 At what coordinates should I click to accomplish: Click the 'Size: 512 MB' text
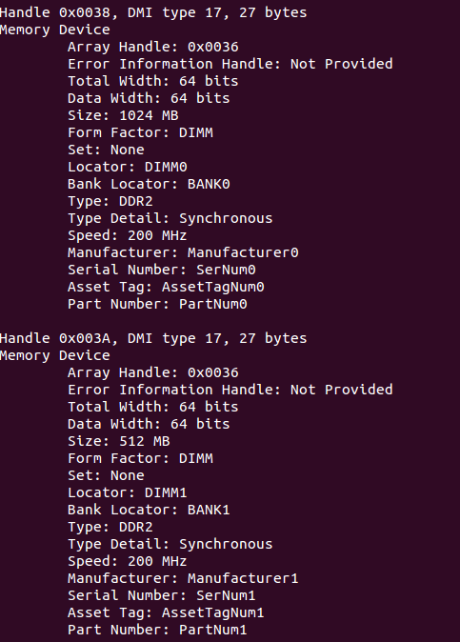pyautogui.click(x=119, y=441)
